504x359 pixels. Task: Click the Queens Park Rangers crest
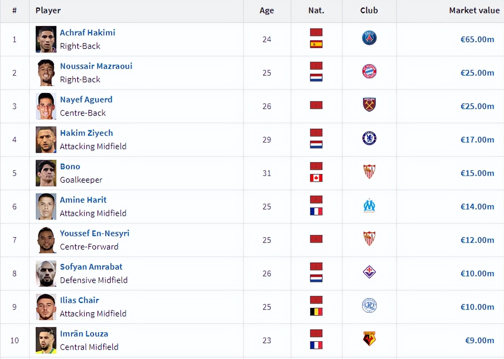click(369, 305)
